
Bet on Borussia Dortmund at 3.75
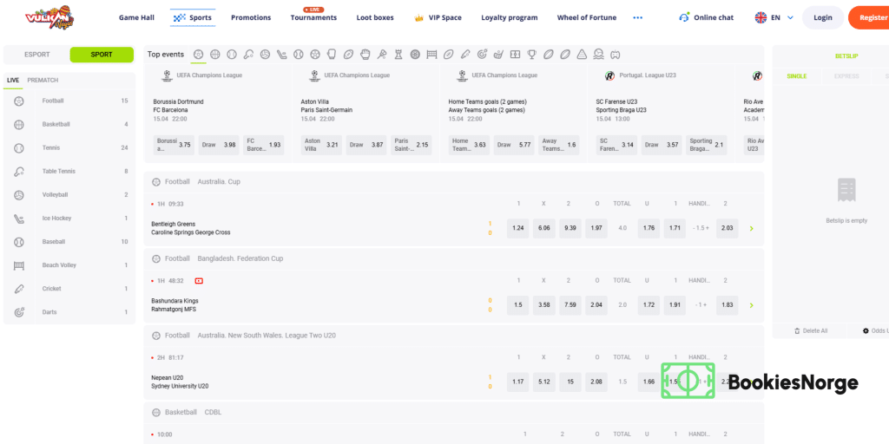pos(174,145)
